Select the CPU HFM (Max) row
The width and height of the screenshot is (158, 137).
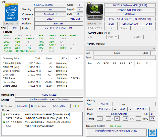(42, 71)
